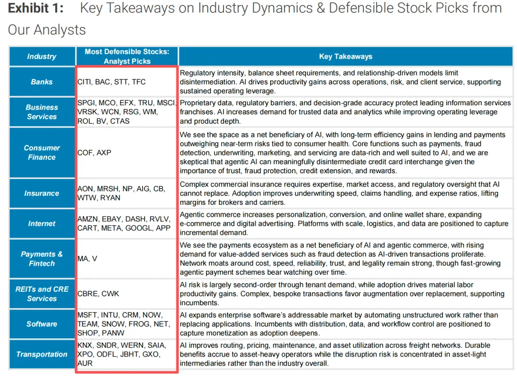The width and height of the screenshot is (517, 378).
Task: Select the 'Insurance' industry cell
Action: (42, 193)
